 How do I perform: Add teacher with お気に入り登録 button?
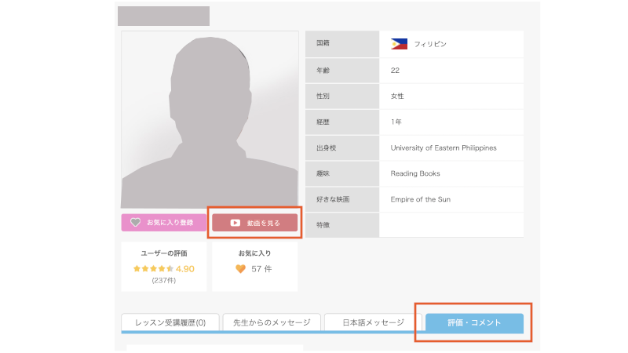coord(164,223)
